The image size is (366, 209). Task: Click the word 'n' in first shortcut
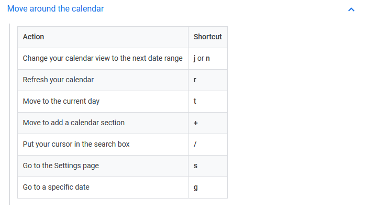(207, 58)
